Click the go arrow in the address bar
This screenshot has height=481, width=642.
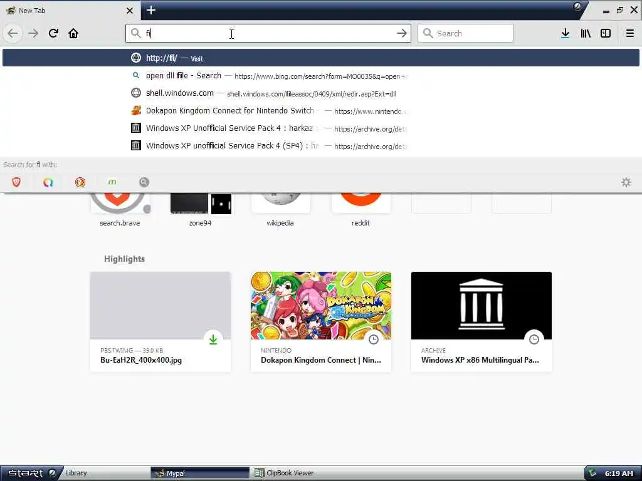402,33
